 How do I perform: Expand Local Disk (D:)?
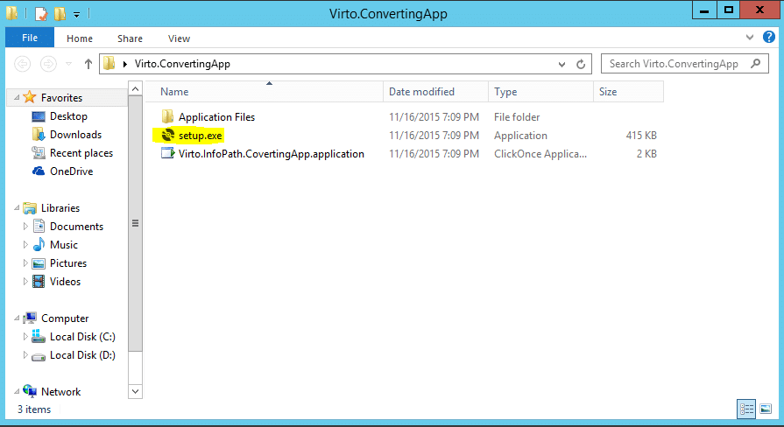tap(25, 355)
